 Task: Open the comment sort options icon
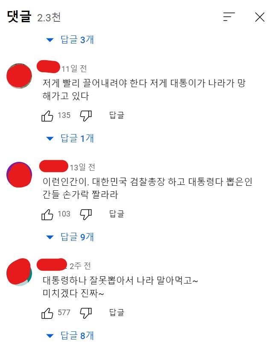point(229,17)
